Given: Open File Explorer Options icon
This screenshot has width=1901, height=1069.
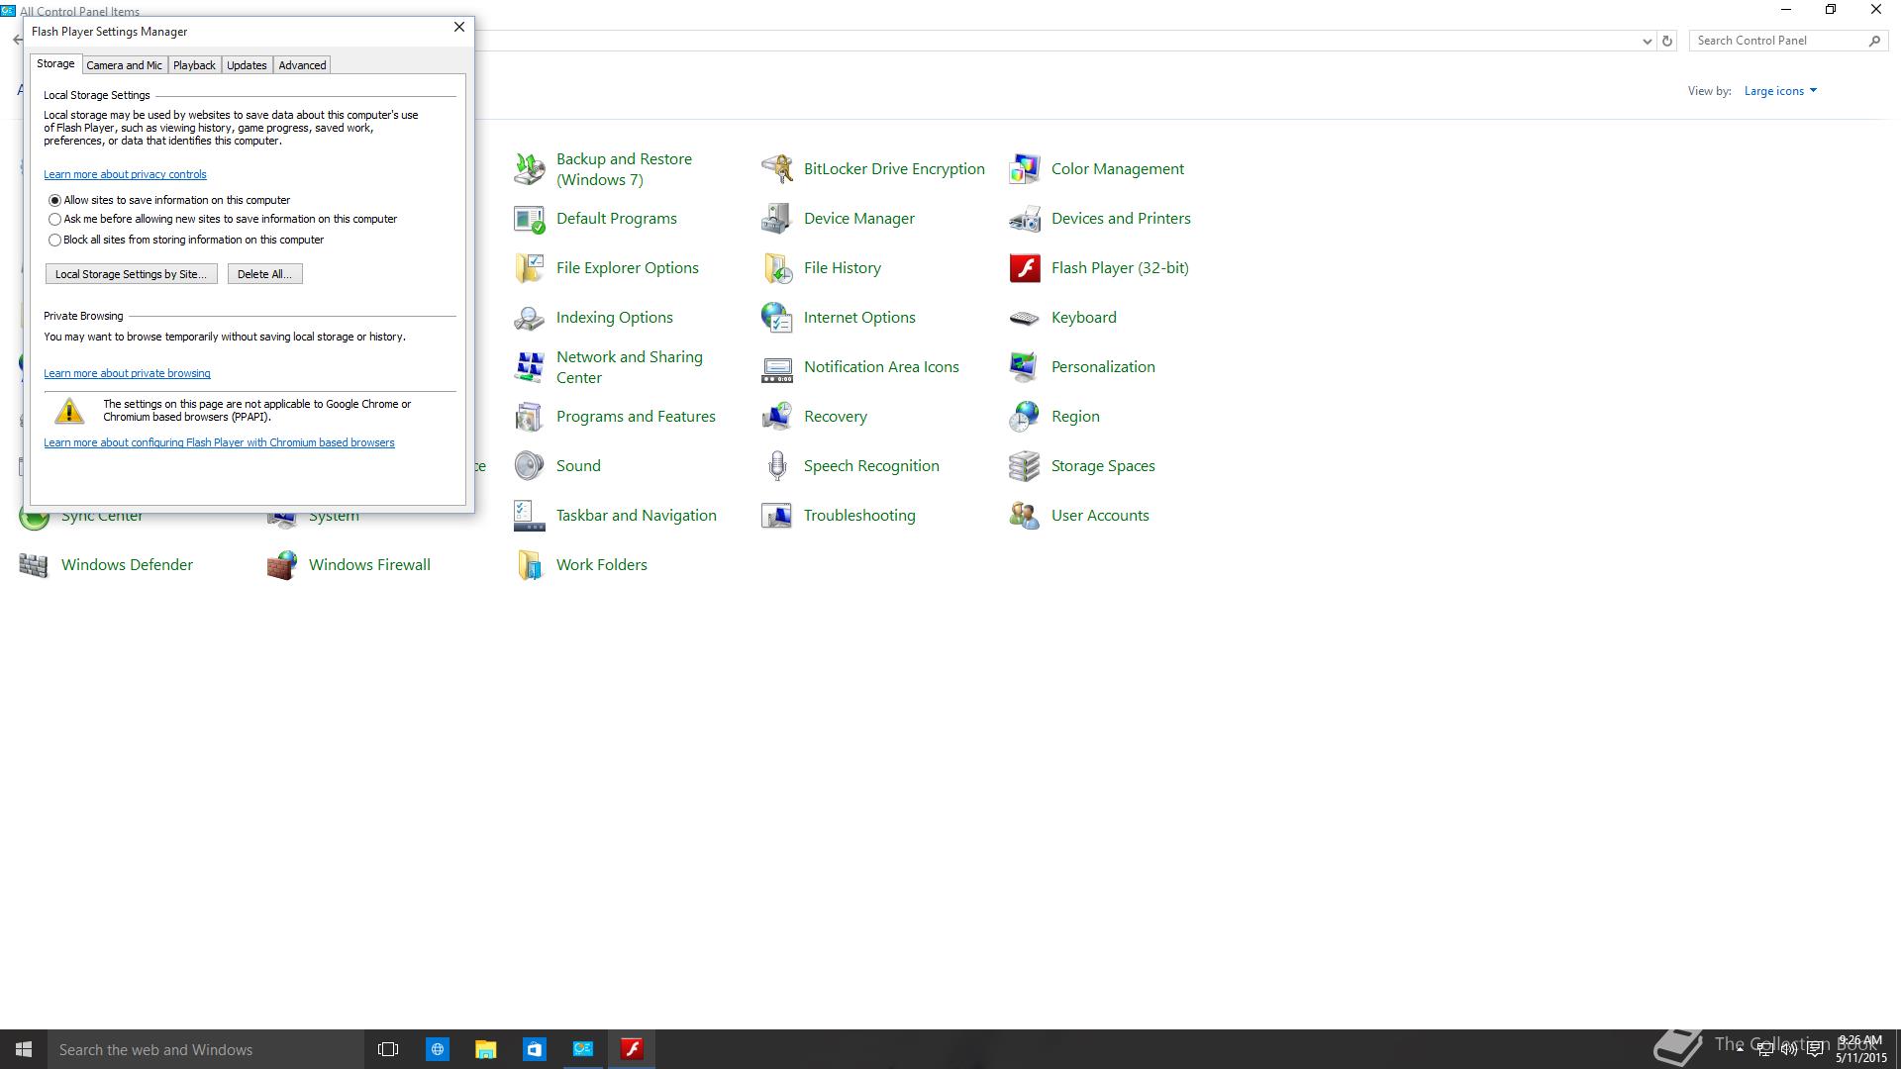Looking at the screenshot, I should (529, 268).
